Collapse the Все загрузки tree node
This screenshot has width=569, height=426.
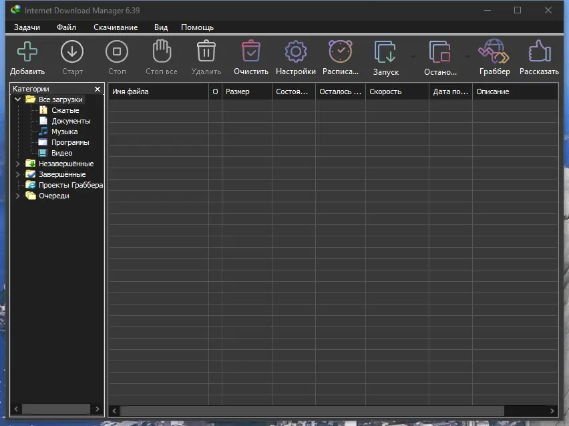point(17,99)
